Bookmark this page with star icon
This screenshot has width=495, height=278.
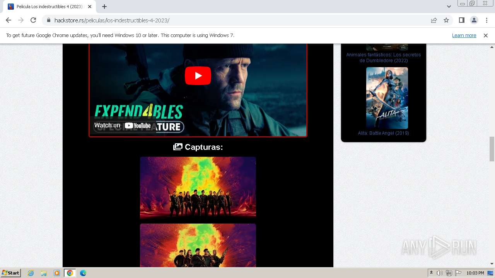click(x=446, y=20)
